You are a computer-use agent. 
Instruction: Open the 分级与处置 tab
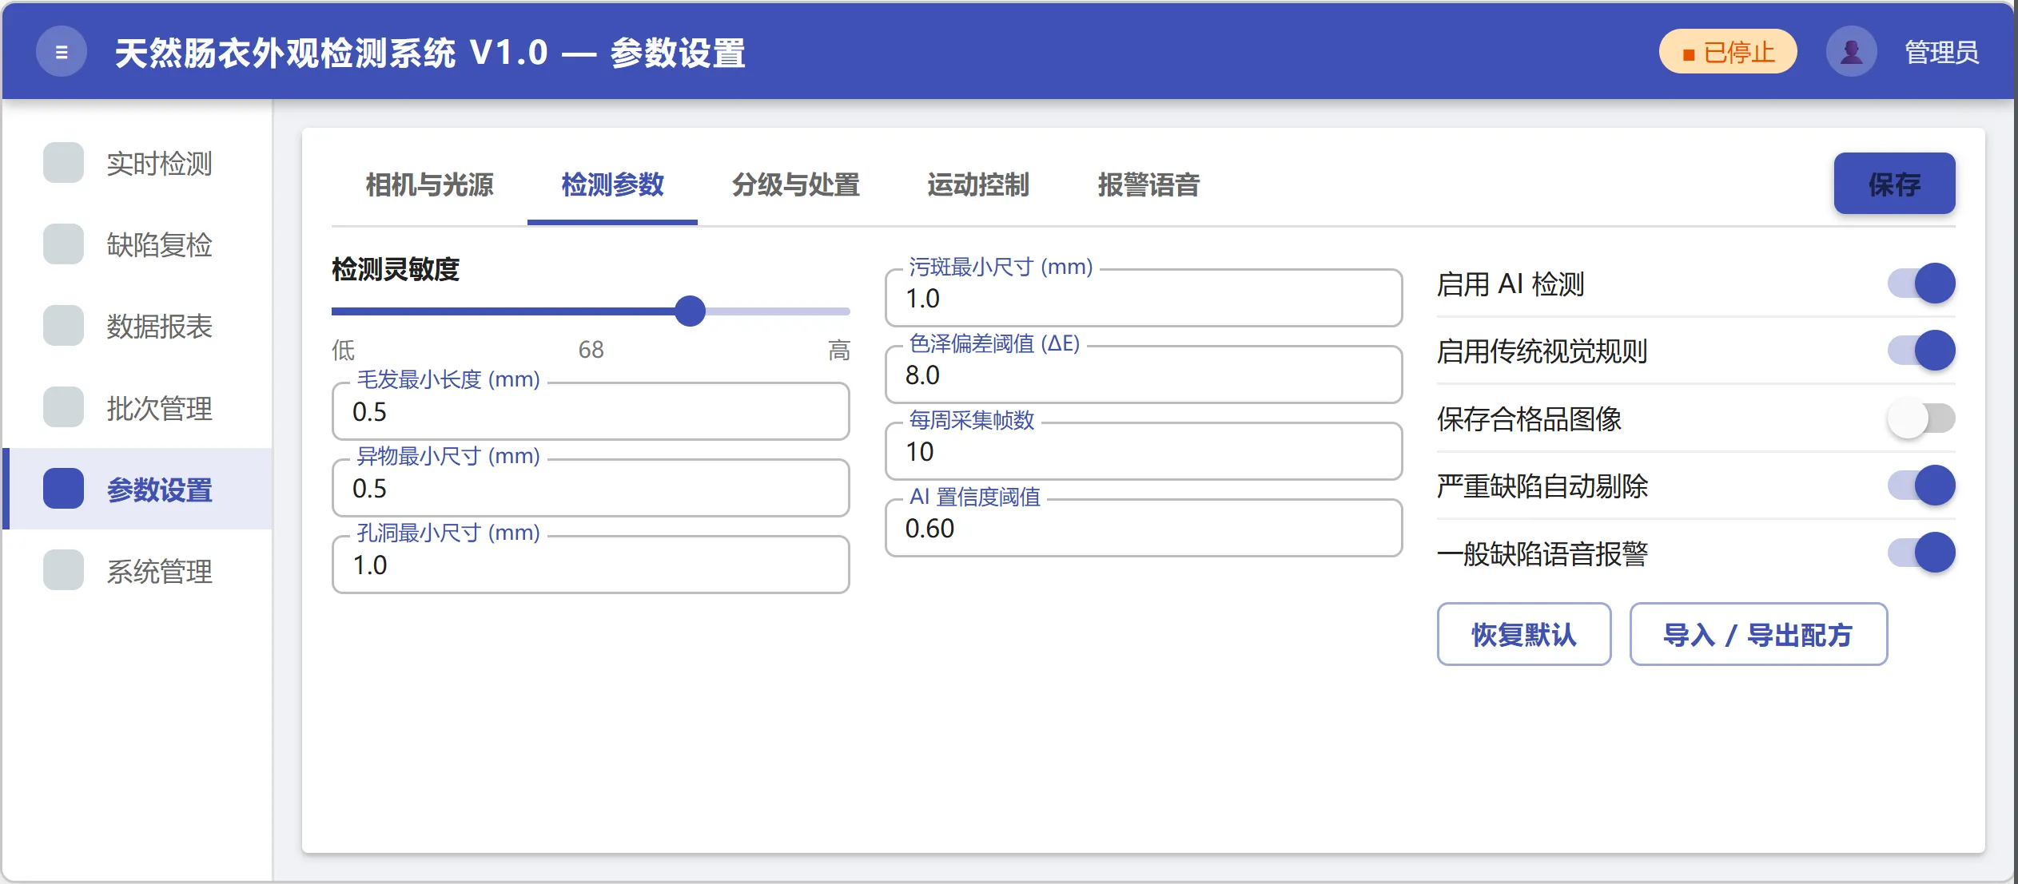795,185
